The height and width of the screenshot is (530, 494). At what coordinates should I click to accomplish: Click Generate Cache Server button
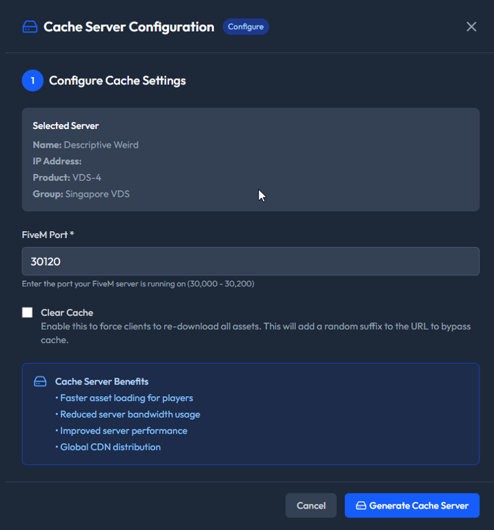point(412,506)
